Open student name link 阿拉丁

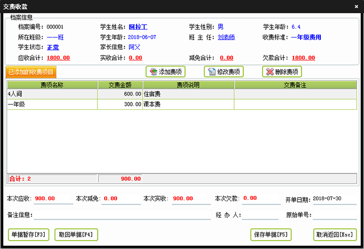click(138, 27)
